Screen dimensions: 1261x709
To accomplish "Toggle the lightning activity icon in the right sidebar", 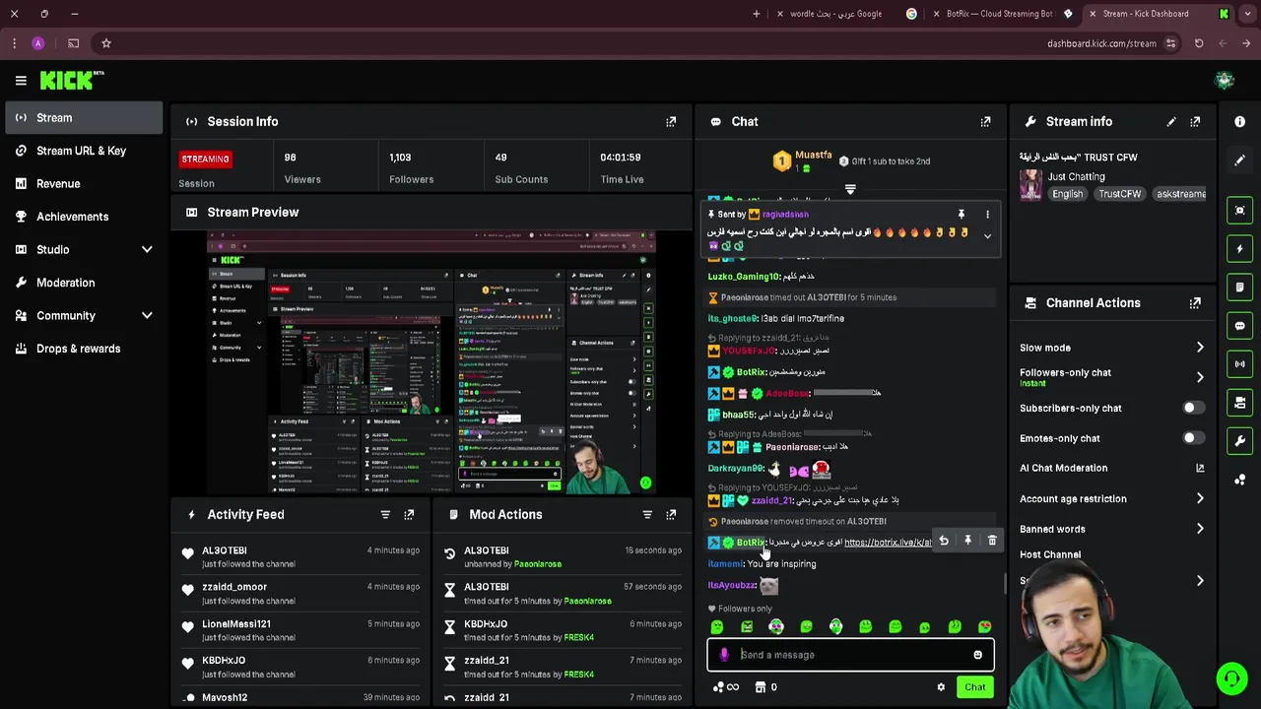I will click(1239, 249).
